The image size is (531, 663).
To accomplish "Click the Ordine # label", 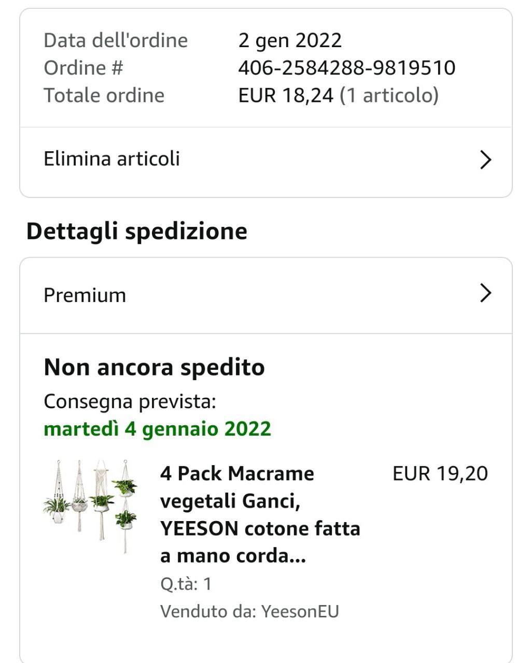I will point(83,68).
